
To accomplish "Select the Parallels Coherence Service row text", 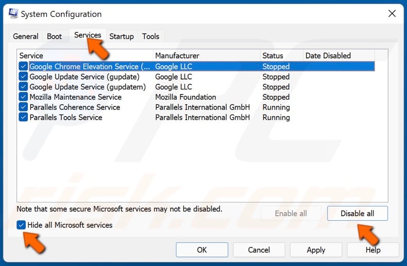I will click(x=75, y=107).
